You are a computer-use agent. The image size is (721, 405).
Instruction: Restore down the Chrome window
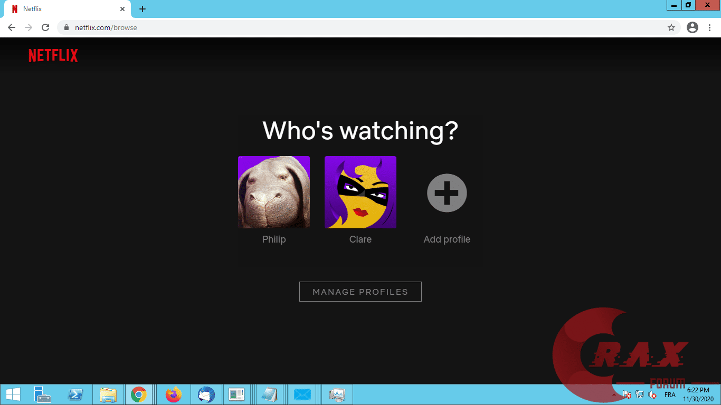coord(688,5)
